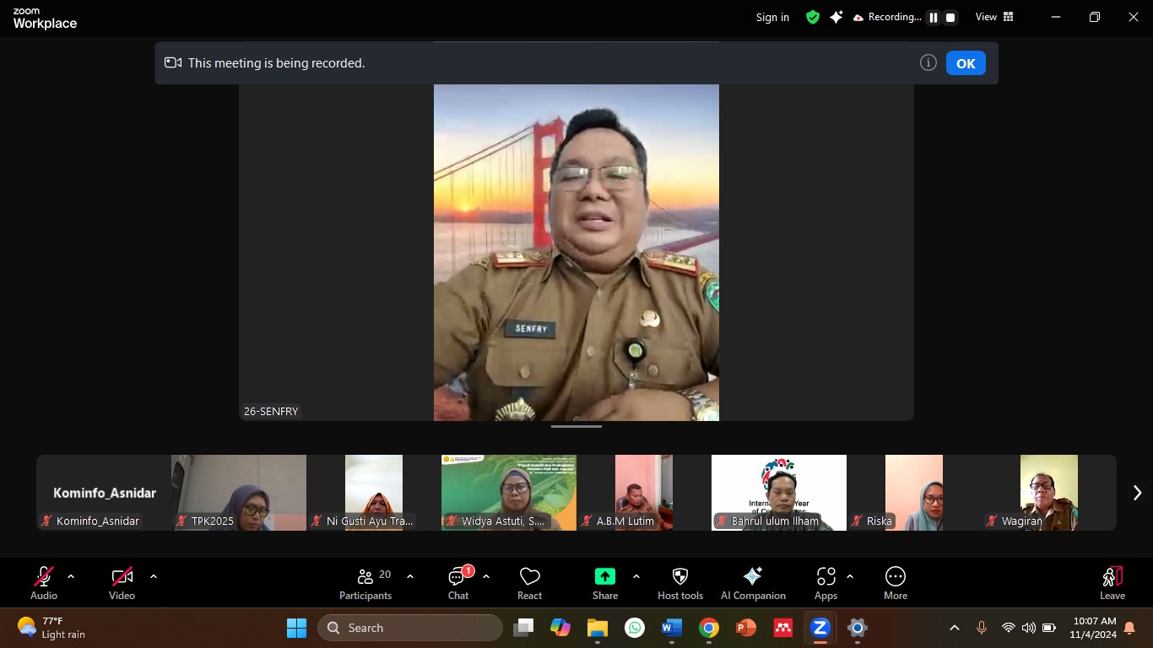Screen dimensions: 1153x648
Task: Unmute the microphone with Audio button
Action: [44, 583]
